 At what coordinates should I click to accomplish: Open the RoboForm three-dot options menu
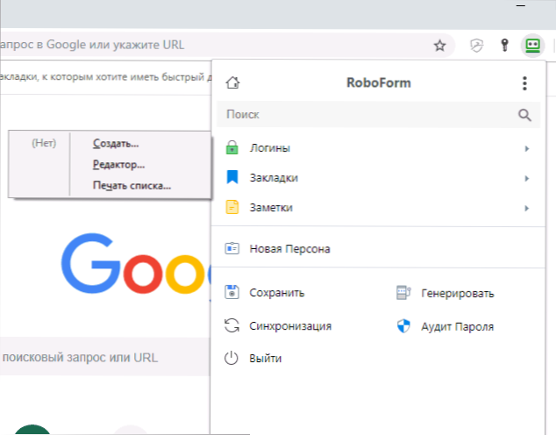(524, 83)
